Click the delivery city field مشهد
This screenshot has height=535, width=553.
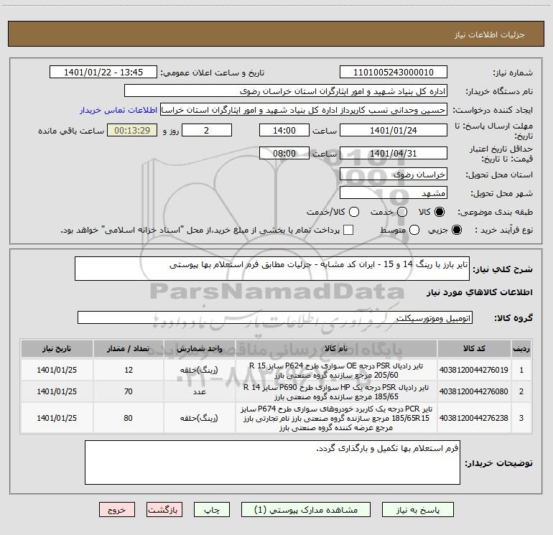(x=394, y=193)
